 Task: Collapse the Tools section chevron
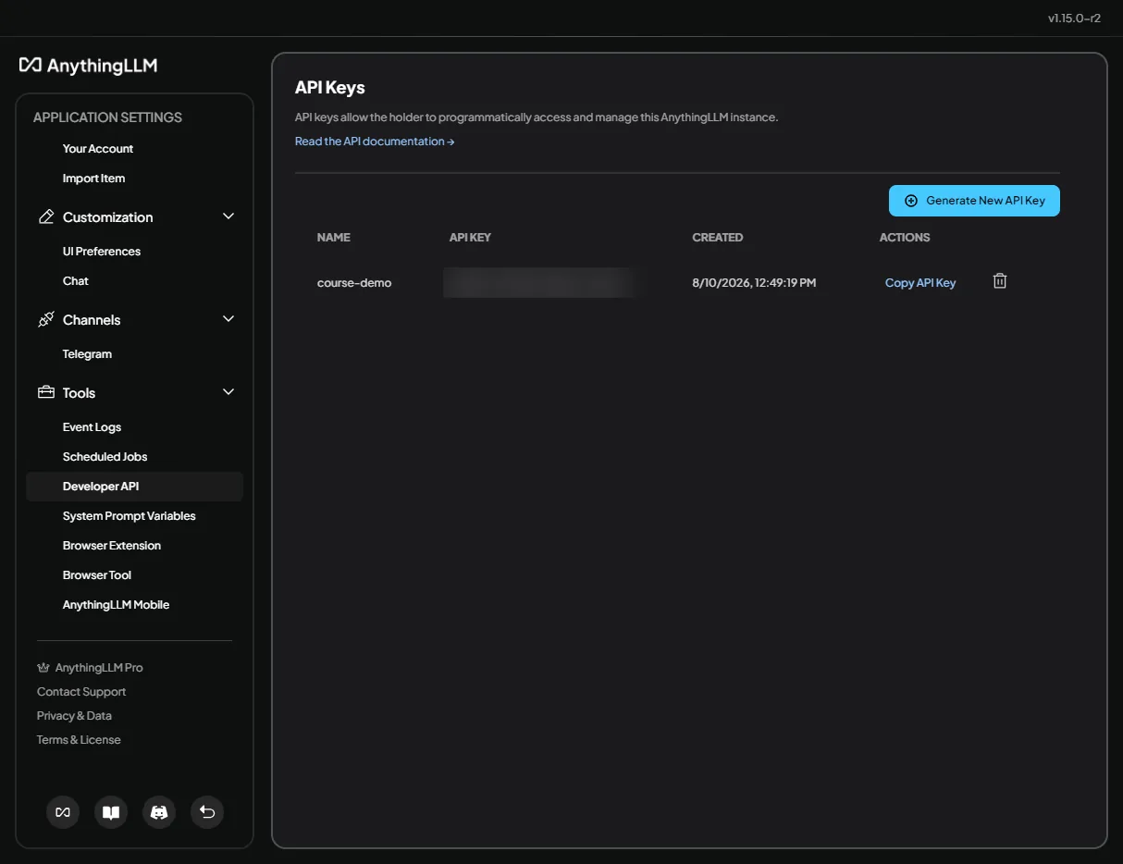228,392
